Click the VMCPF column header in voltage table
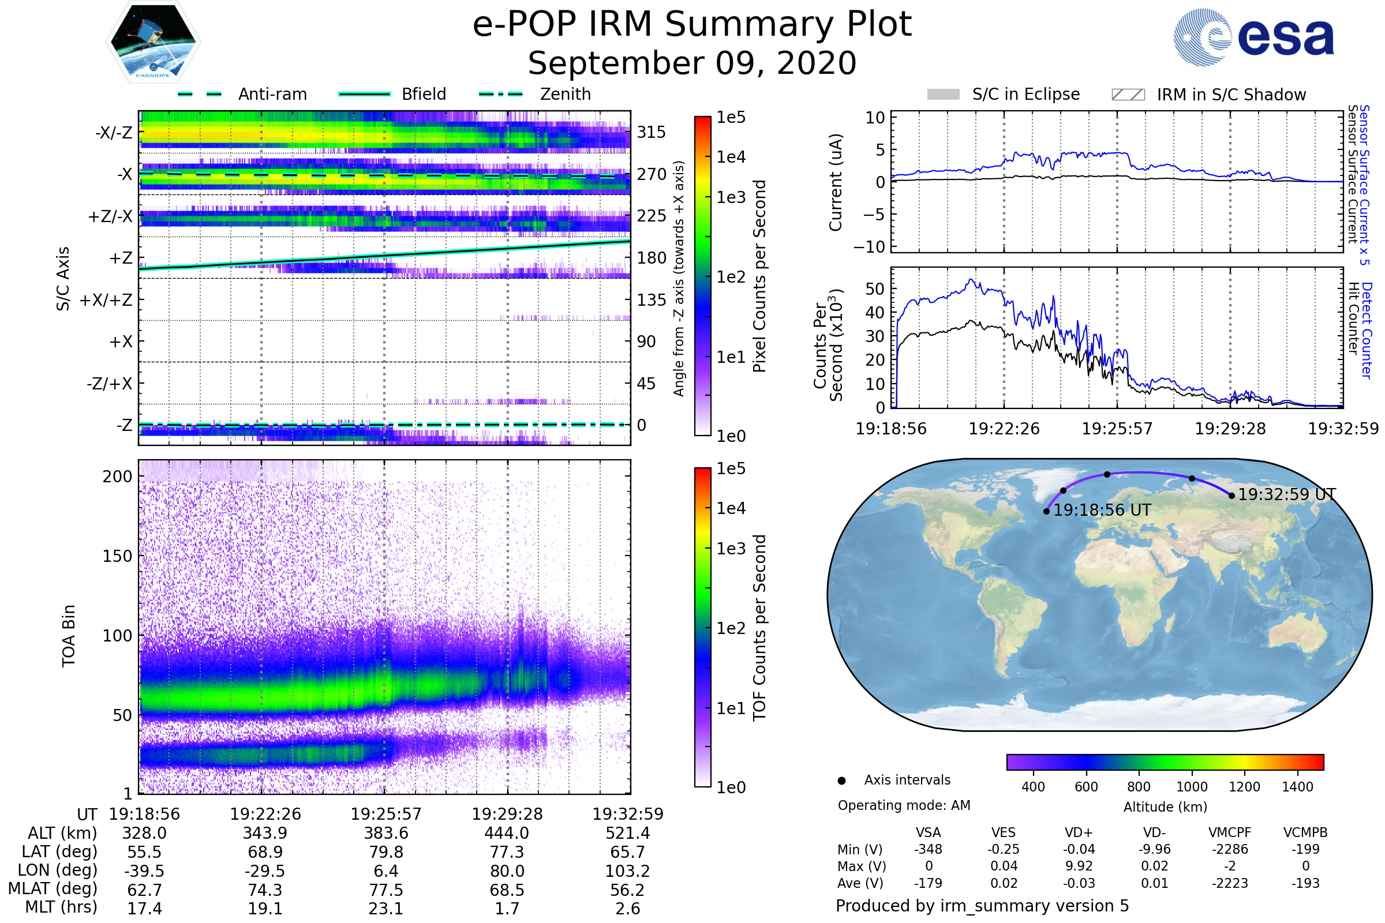This screenshot has width=1385, height=923. 1230,832
